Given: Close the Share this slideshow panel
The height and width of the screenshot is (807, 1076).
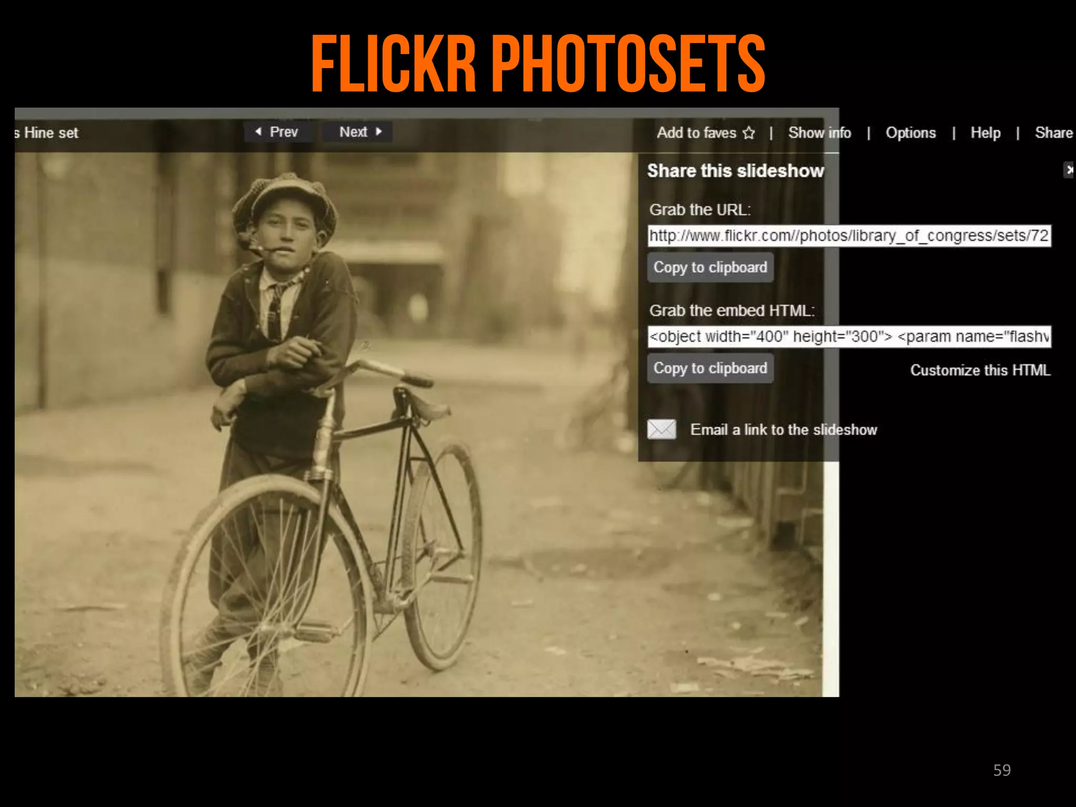Looking at the screenshot, I should pyautogui.click(x=1069, y=170).
